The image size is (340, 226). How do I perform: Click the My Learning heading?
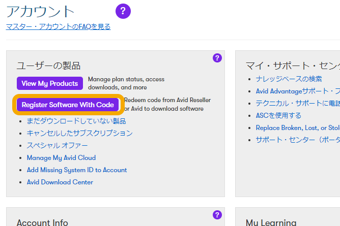click(271, 222)
